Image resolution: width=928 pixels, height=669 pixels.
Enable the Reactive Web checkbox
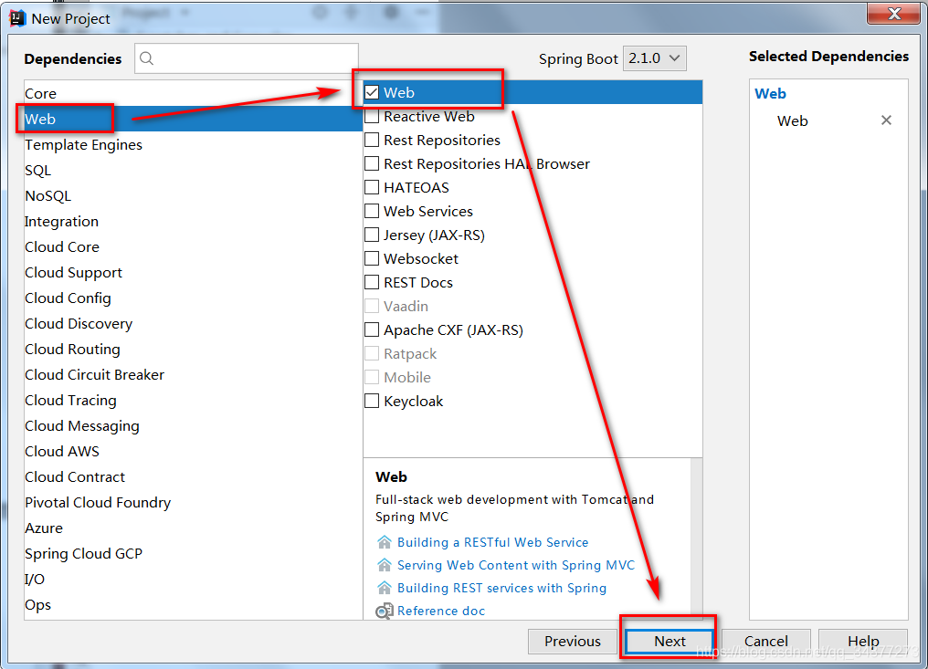coord(372,116)
